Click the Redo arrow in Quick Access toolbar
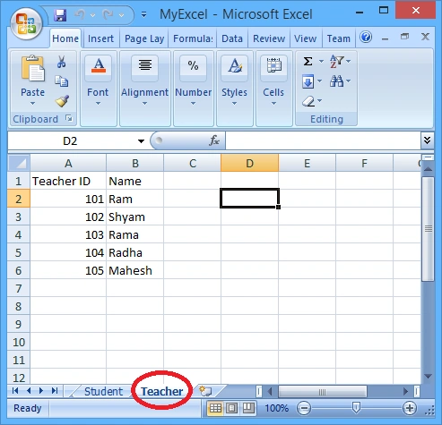Screen dimensions: 442x425 coord(108,14)
